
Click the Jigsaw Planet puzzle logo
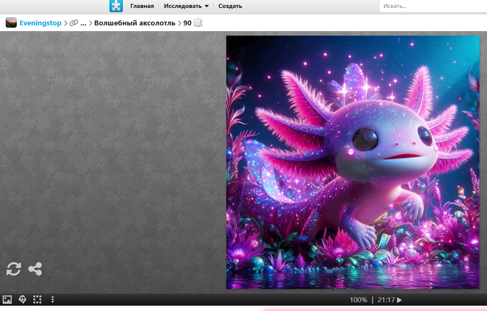116,6
